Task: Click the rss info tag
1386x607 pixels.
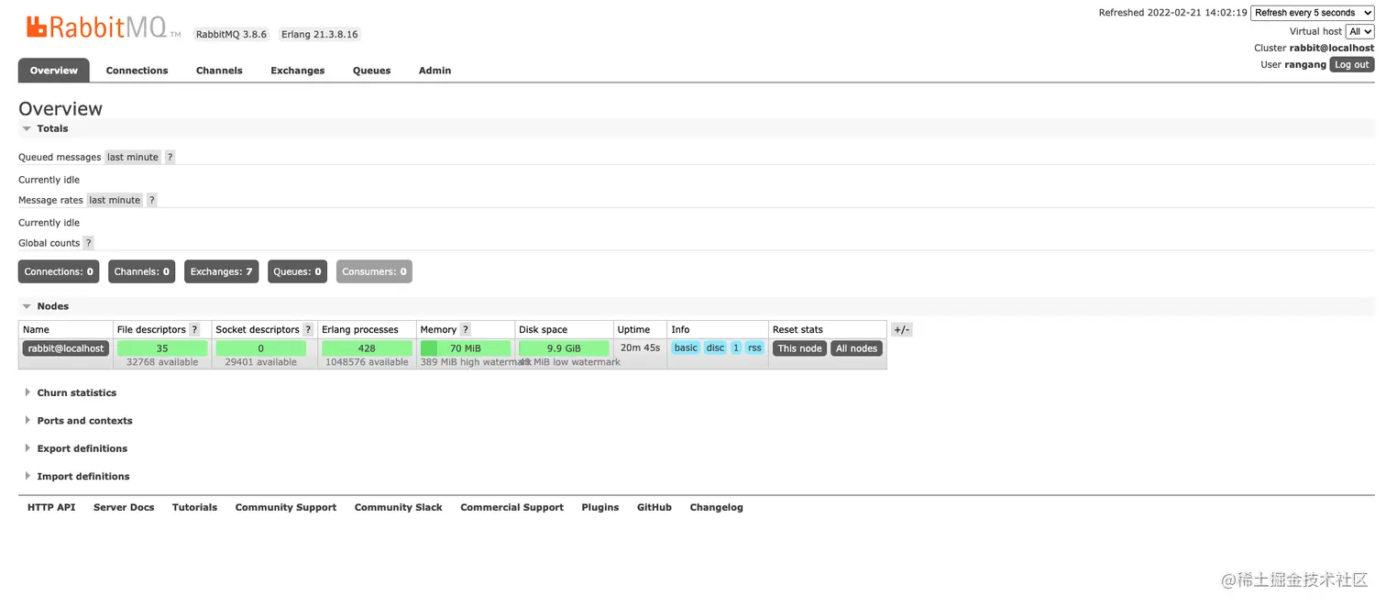Action: [x=754, y=348]
